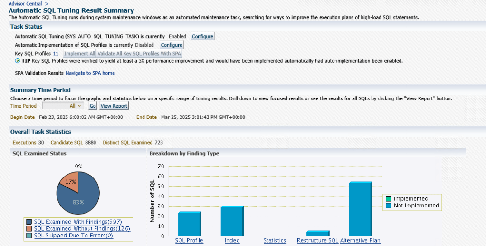
Task: Click the orange Without Findings legend swatch
Action: pos(29,228)
